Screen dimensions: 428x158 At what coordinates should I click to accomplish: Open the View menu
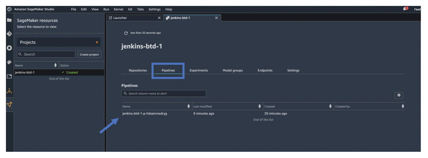pyautogui.click(x=95, y=9)
